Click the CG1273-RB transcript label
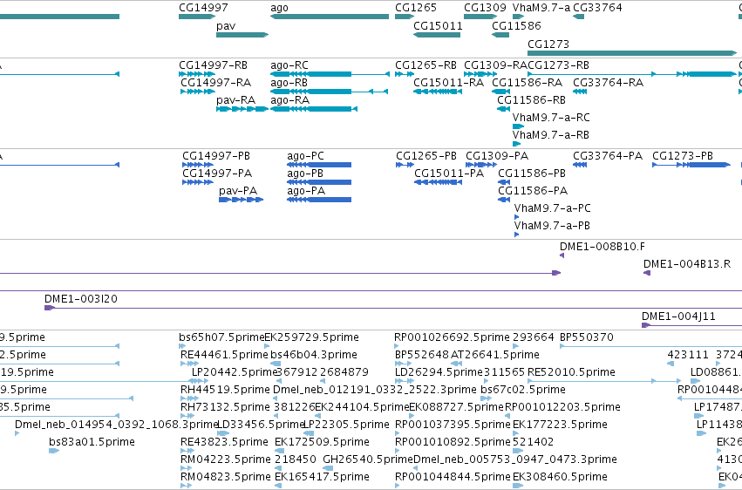Screen dimensions: 742x490 click(558, 65)
